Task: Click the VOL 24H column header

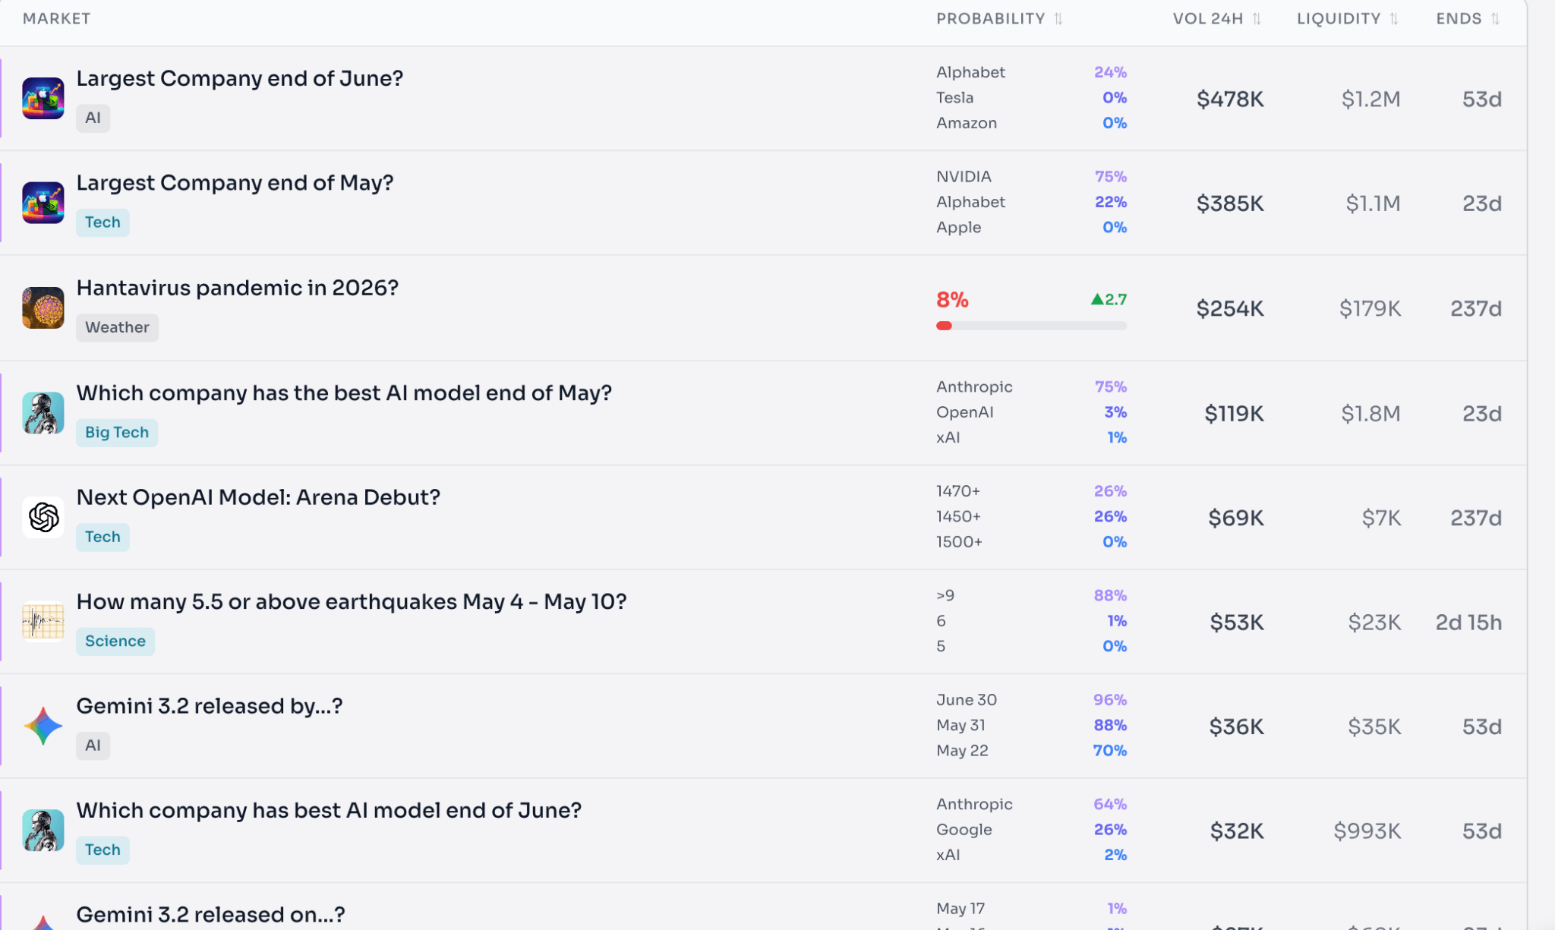Action: coord(1208,19)
